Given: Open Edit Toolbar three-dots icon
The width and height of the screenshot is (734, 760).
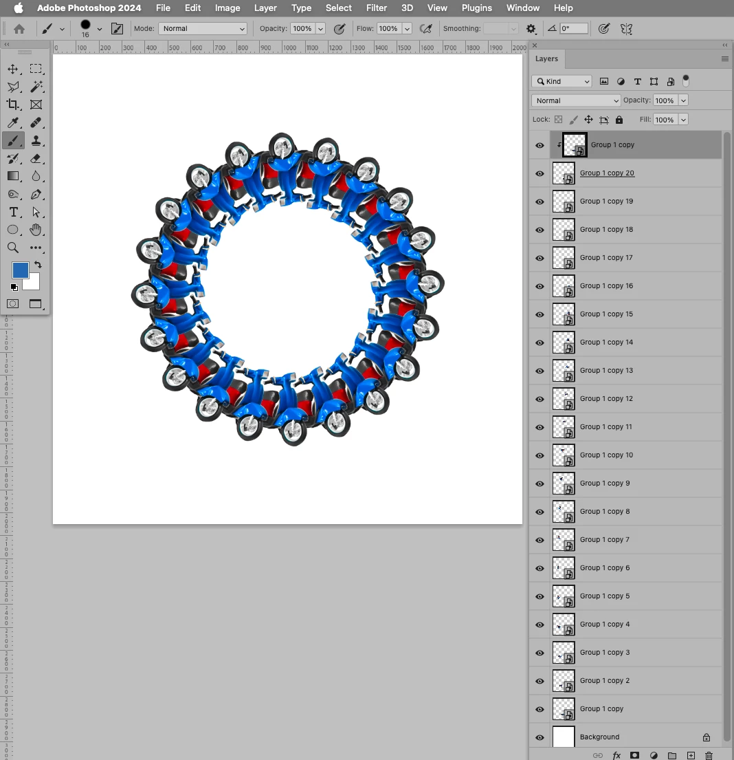Looking at the screenshot, I should 36,248.
